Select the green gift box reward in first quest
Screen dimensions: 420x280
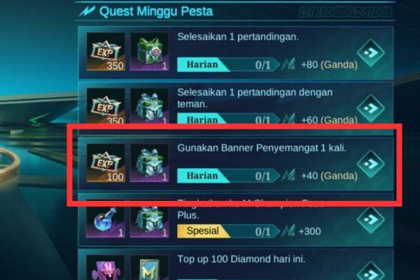point(150,52)
